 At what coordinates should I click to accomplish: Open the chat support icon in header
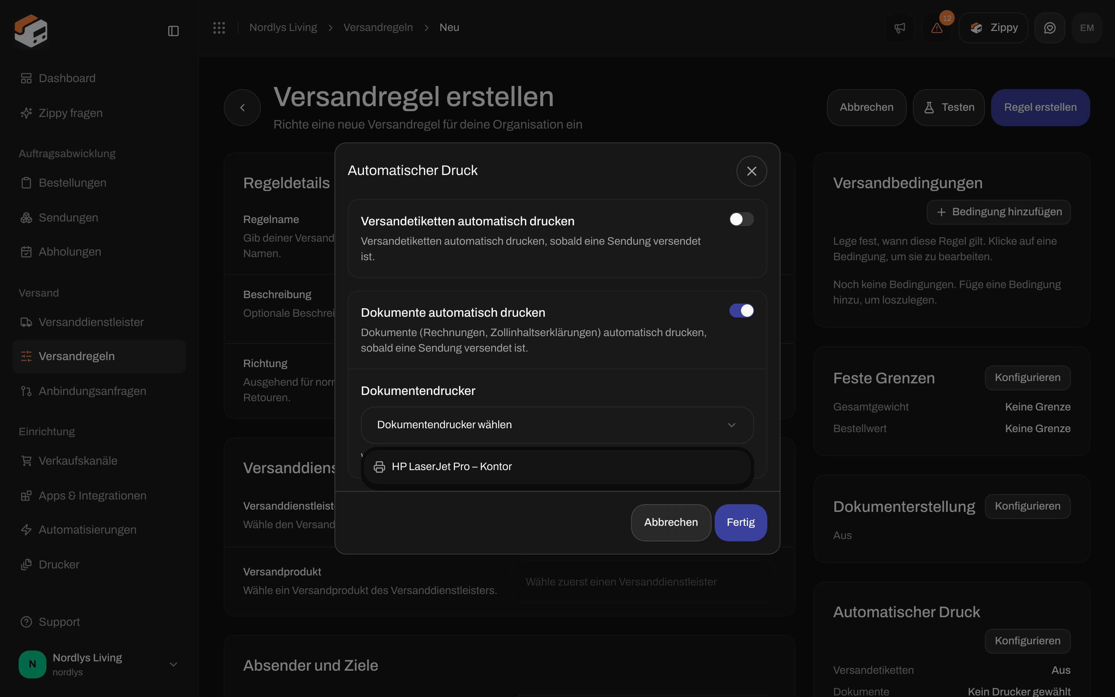click(x=1050, y=27)
